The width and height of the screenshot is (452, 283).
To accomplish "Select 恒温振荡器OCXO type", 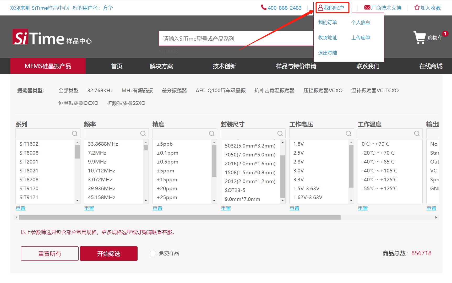I will tap(78, 103).
